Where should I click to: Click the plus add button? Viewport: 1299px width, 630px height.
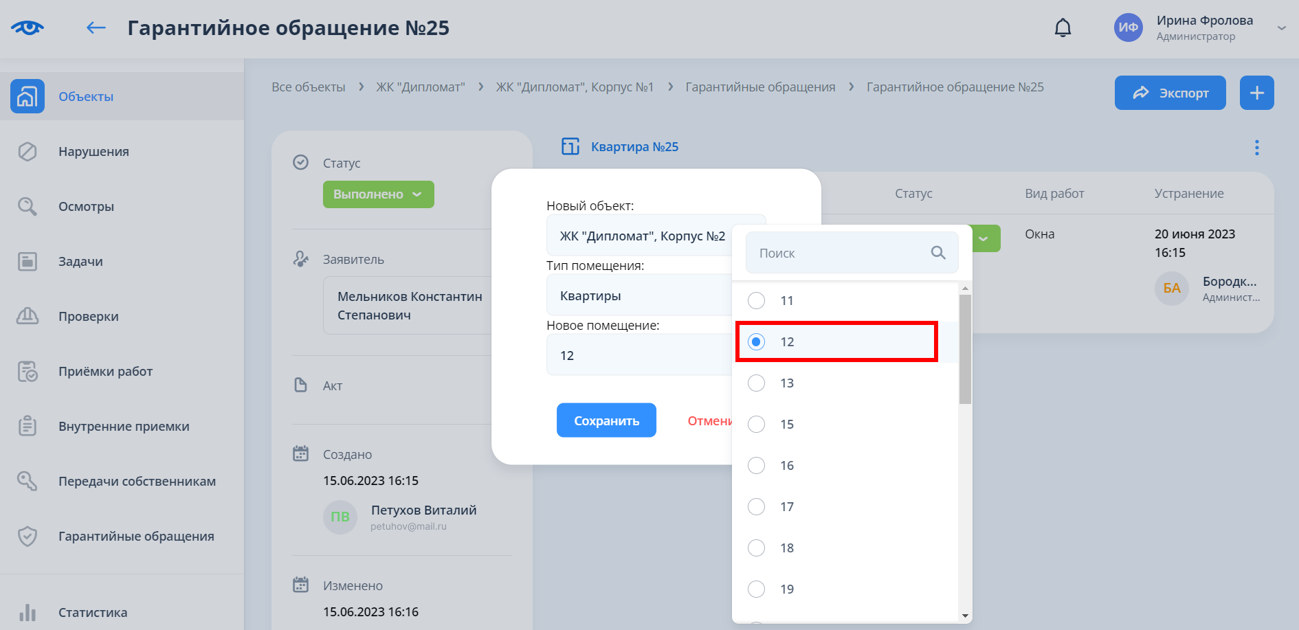click(x=1256, y=93)
